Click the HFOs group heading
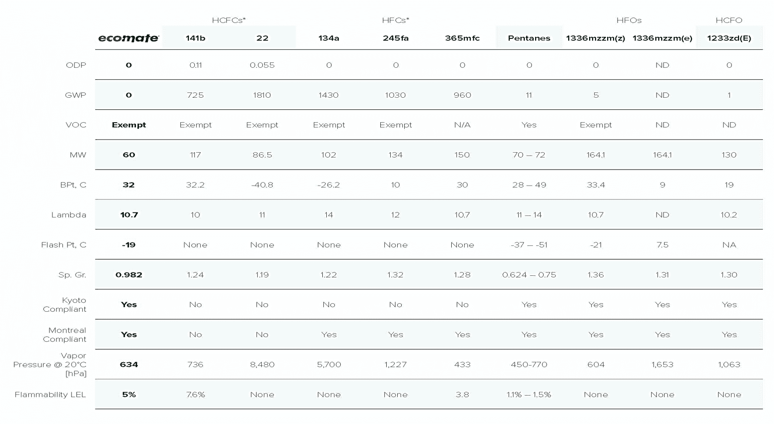The image size is (774, 424). [x=629, y=20]
